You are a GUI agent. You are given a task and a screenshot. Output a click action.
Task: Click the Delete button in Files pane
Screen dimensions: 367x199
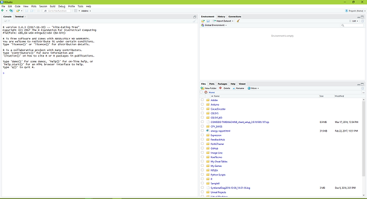(225, 88)
